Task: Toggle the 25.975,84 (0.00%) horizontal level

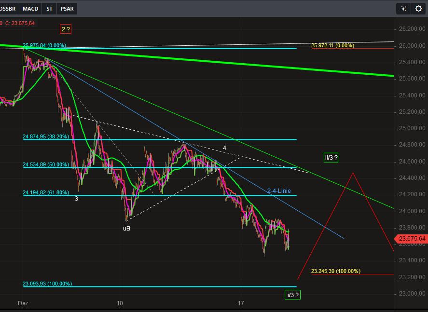Action: (46, 44)
